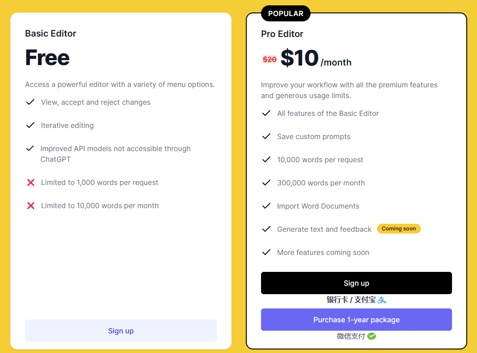Click the Alipay icon below Sign up
477x353 pixels.
[382, 300]
